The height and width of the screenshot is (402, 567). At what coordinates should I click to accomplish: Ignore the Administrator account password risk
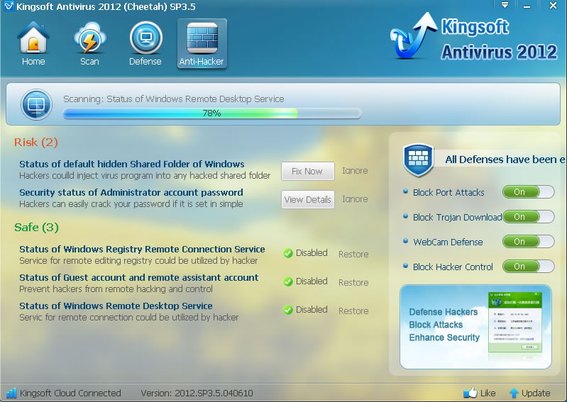(355, 199)
